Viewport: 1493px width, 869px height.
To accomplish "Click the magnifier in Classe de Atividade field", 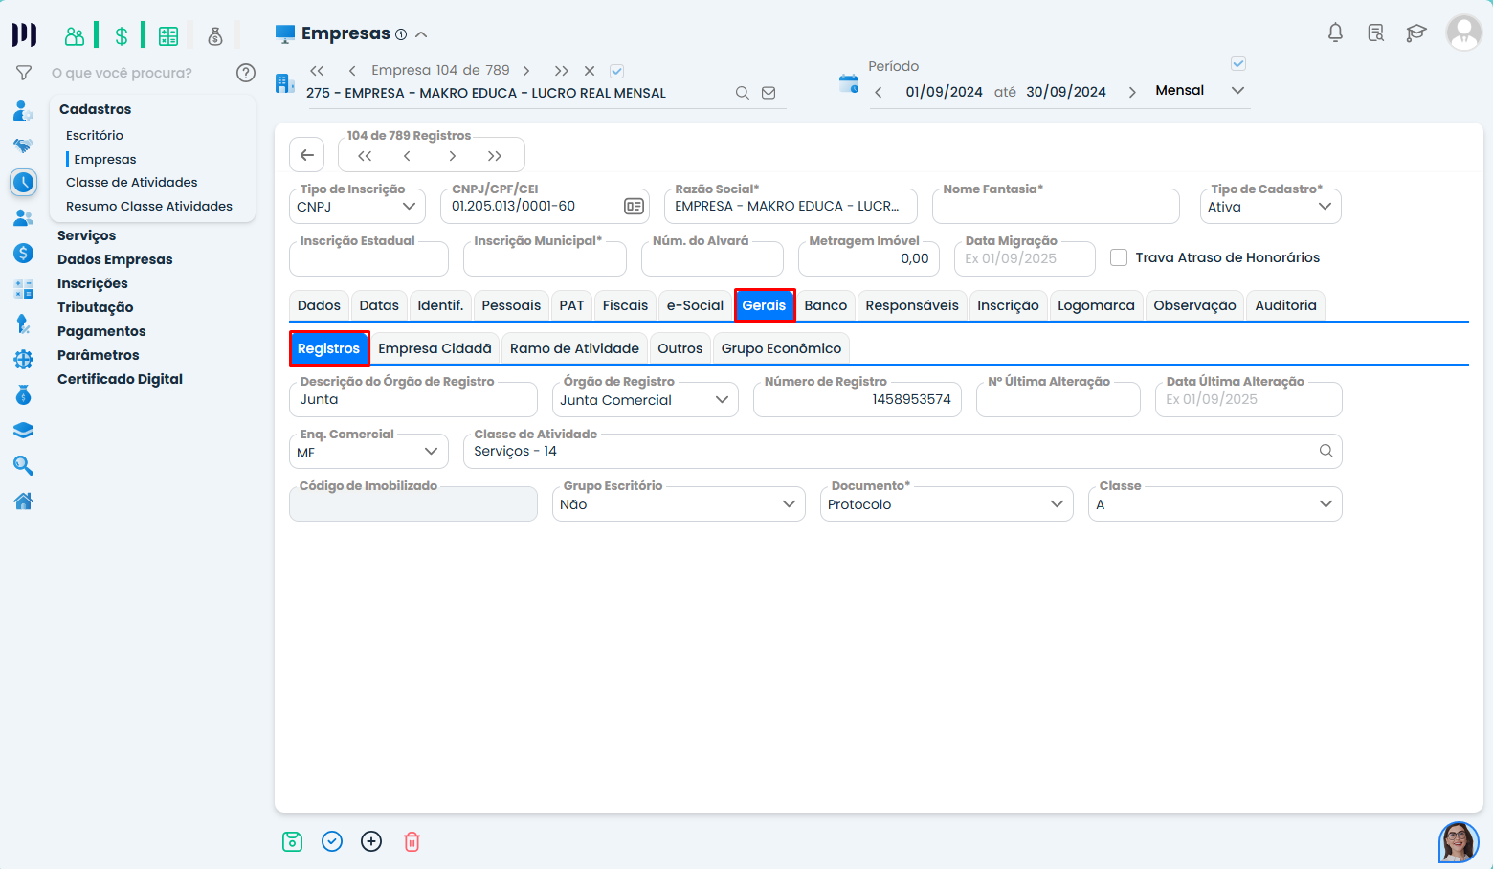I will coord(1326,451).
